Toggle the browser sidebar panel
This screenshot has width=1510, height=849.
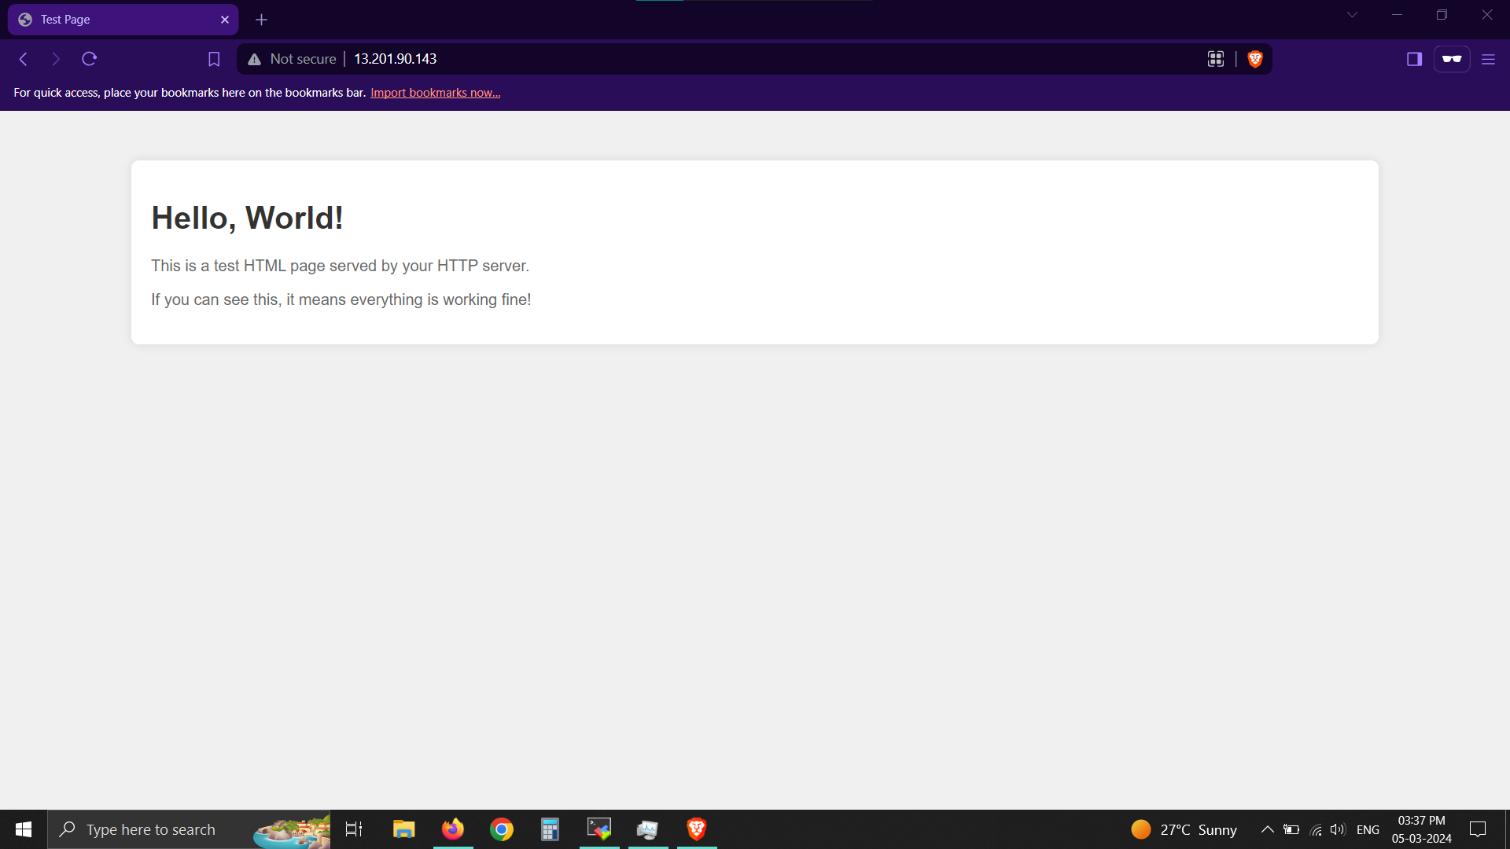(1414, 59)
